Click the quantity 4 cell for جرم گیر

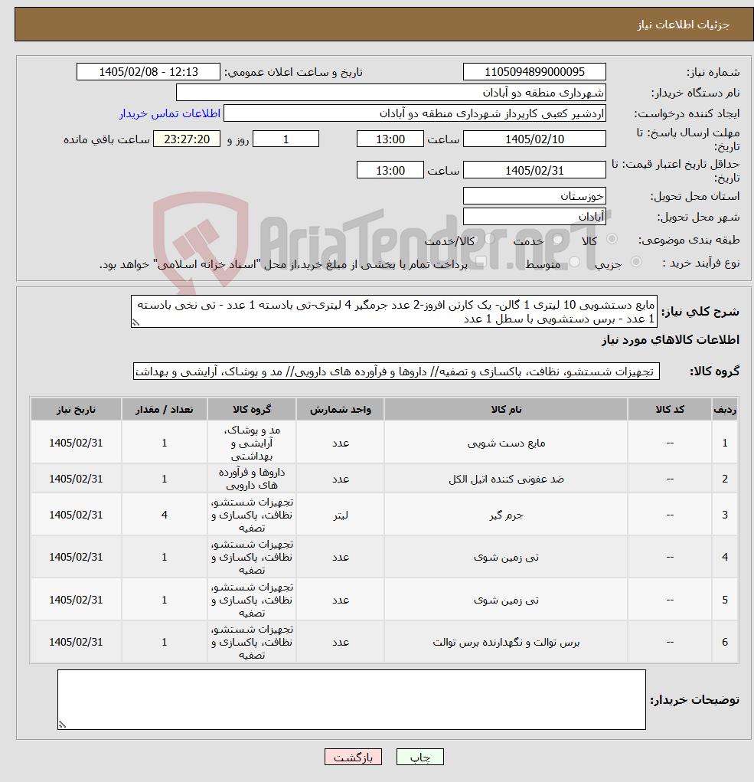pos(165,515)
